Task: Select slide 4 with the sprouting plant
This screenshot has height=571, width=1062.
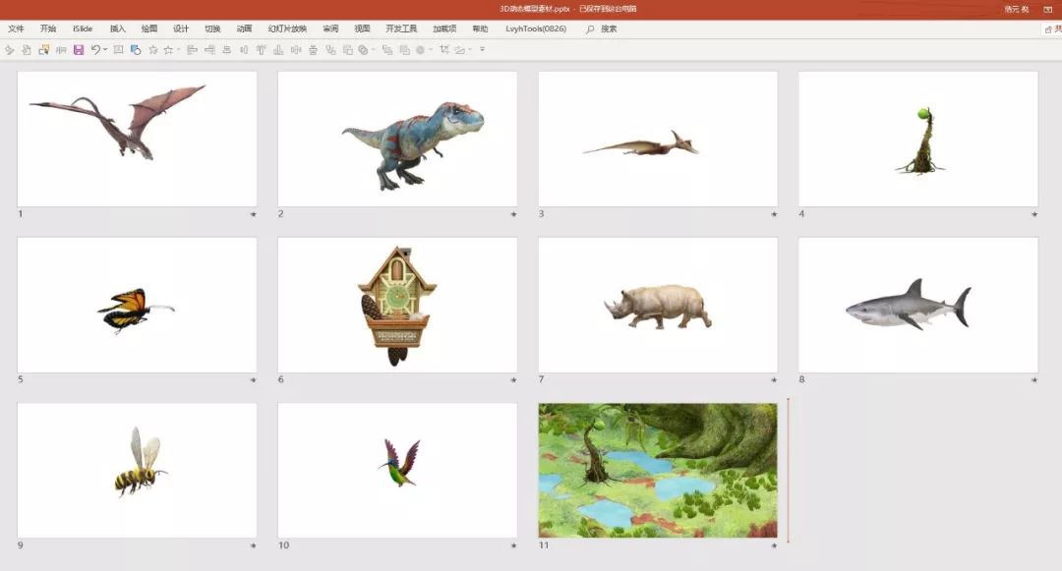Action: coord(917,139)
